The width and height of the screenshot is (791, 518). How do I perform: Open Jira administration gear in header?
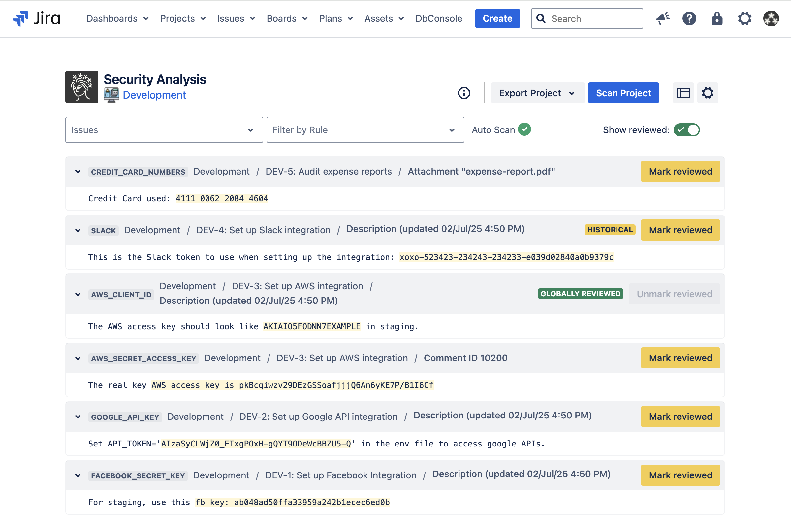click(744, 18)
